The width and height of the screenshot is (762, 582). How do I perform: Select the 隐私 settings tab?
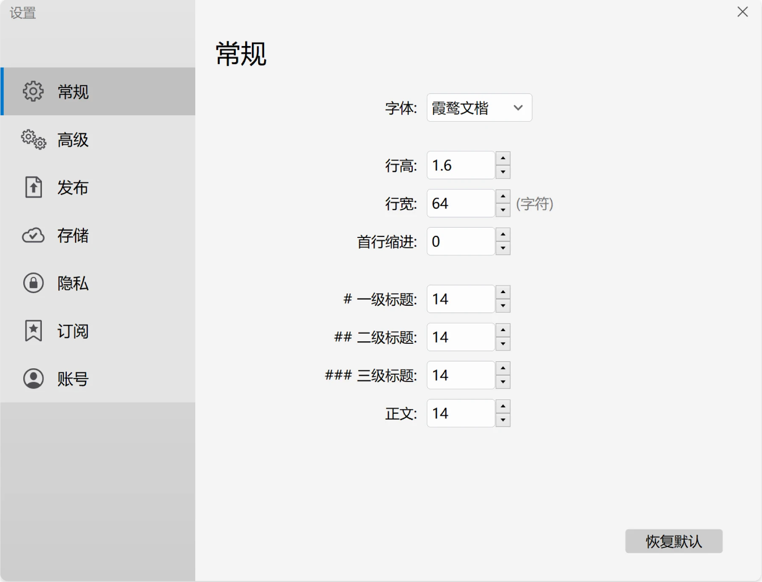coord(98,283)
